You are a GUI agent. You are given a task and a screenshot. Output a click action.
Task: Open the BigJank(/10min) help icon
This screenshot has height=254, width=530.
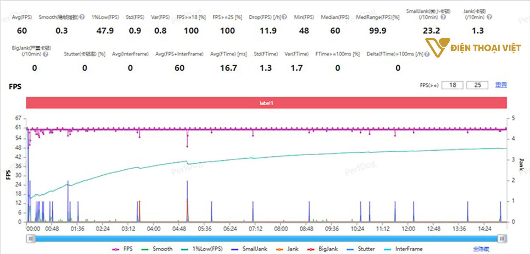(46, 54)
